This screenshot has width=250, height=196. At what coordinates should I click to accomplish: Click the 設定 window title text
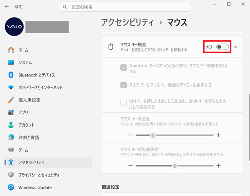pyautogui.click(x=19, y=7)
